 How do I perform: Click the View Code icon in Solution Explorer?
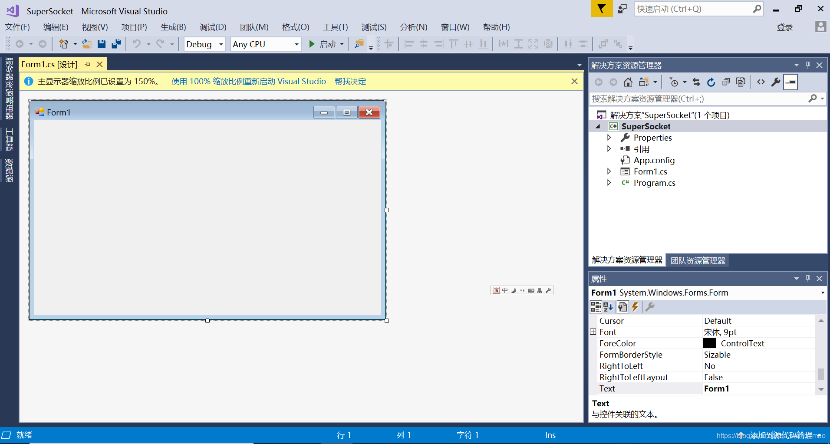pos(761,82)
